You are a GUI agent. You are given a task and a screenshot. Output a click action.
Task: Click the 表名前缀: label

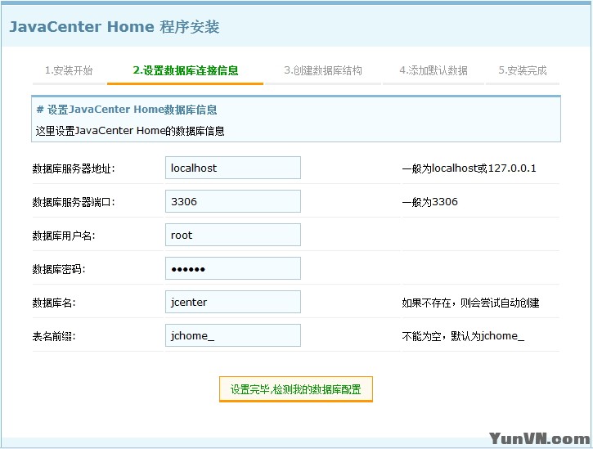click(54, 336)
